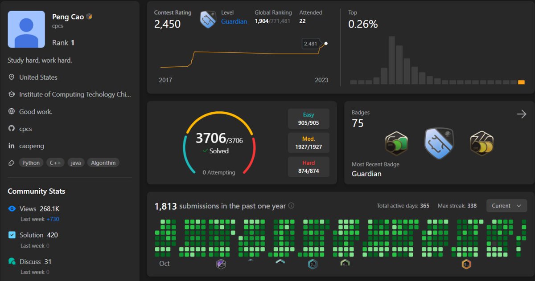
Task: Click the Discuss 31 stat
Action: [x=36, y=261]
